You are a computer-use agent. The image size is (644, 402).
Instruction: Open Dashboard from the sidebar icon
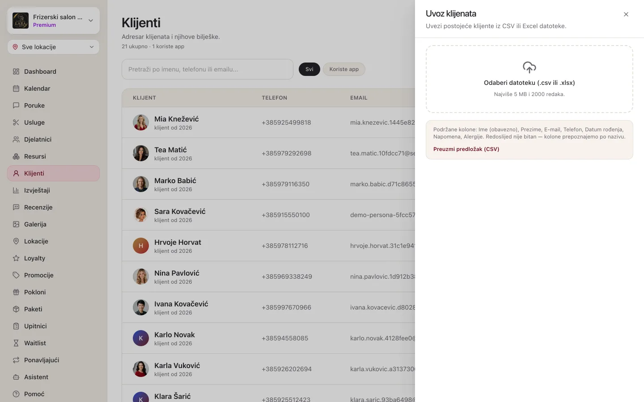point(16,71)
